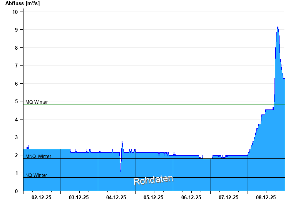308x212 pixels.
Task: Click the y-axis value 9
Action: click(x=17, y=30)
